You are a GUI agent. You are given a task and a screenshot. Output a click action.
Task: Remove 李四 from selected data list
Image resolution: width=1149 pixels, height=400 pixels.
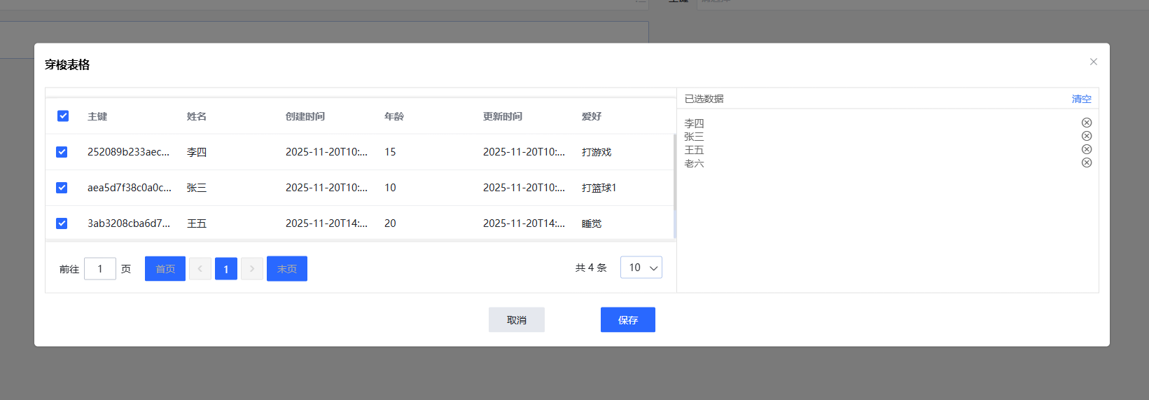1086,123
